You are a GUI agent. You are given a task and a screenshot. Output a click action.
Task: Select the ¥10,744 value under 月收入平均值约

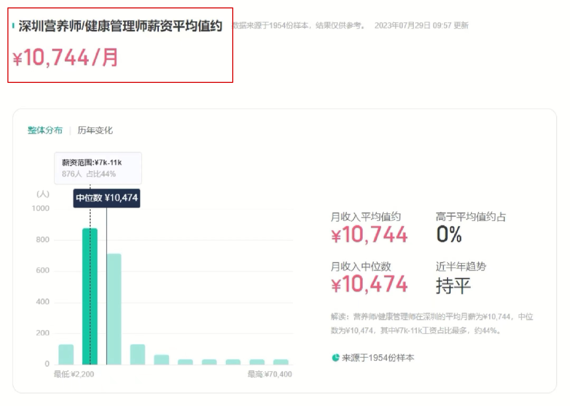click(369, 235)
